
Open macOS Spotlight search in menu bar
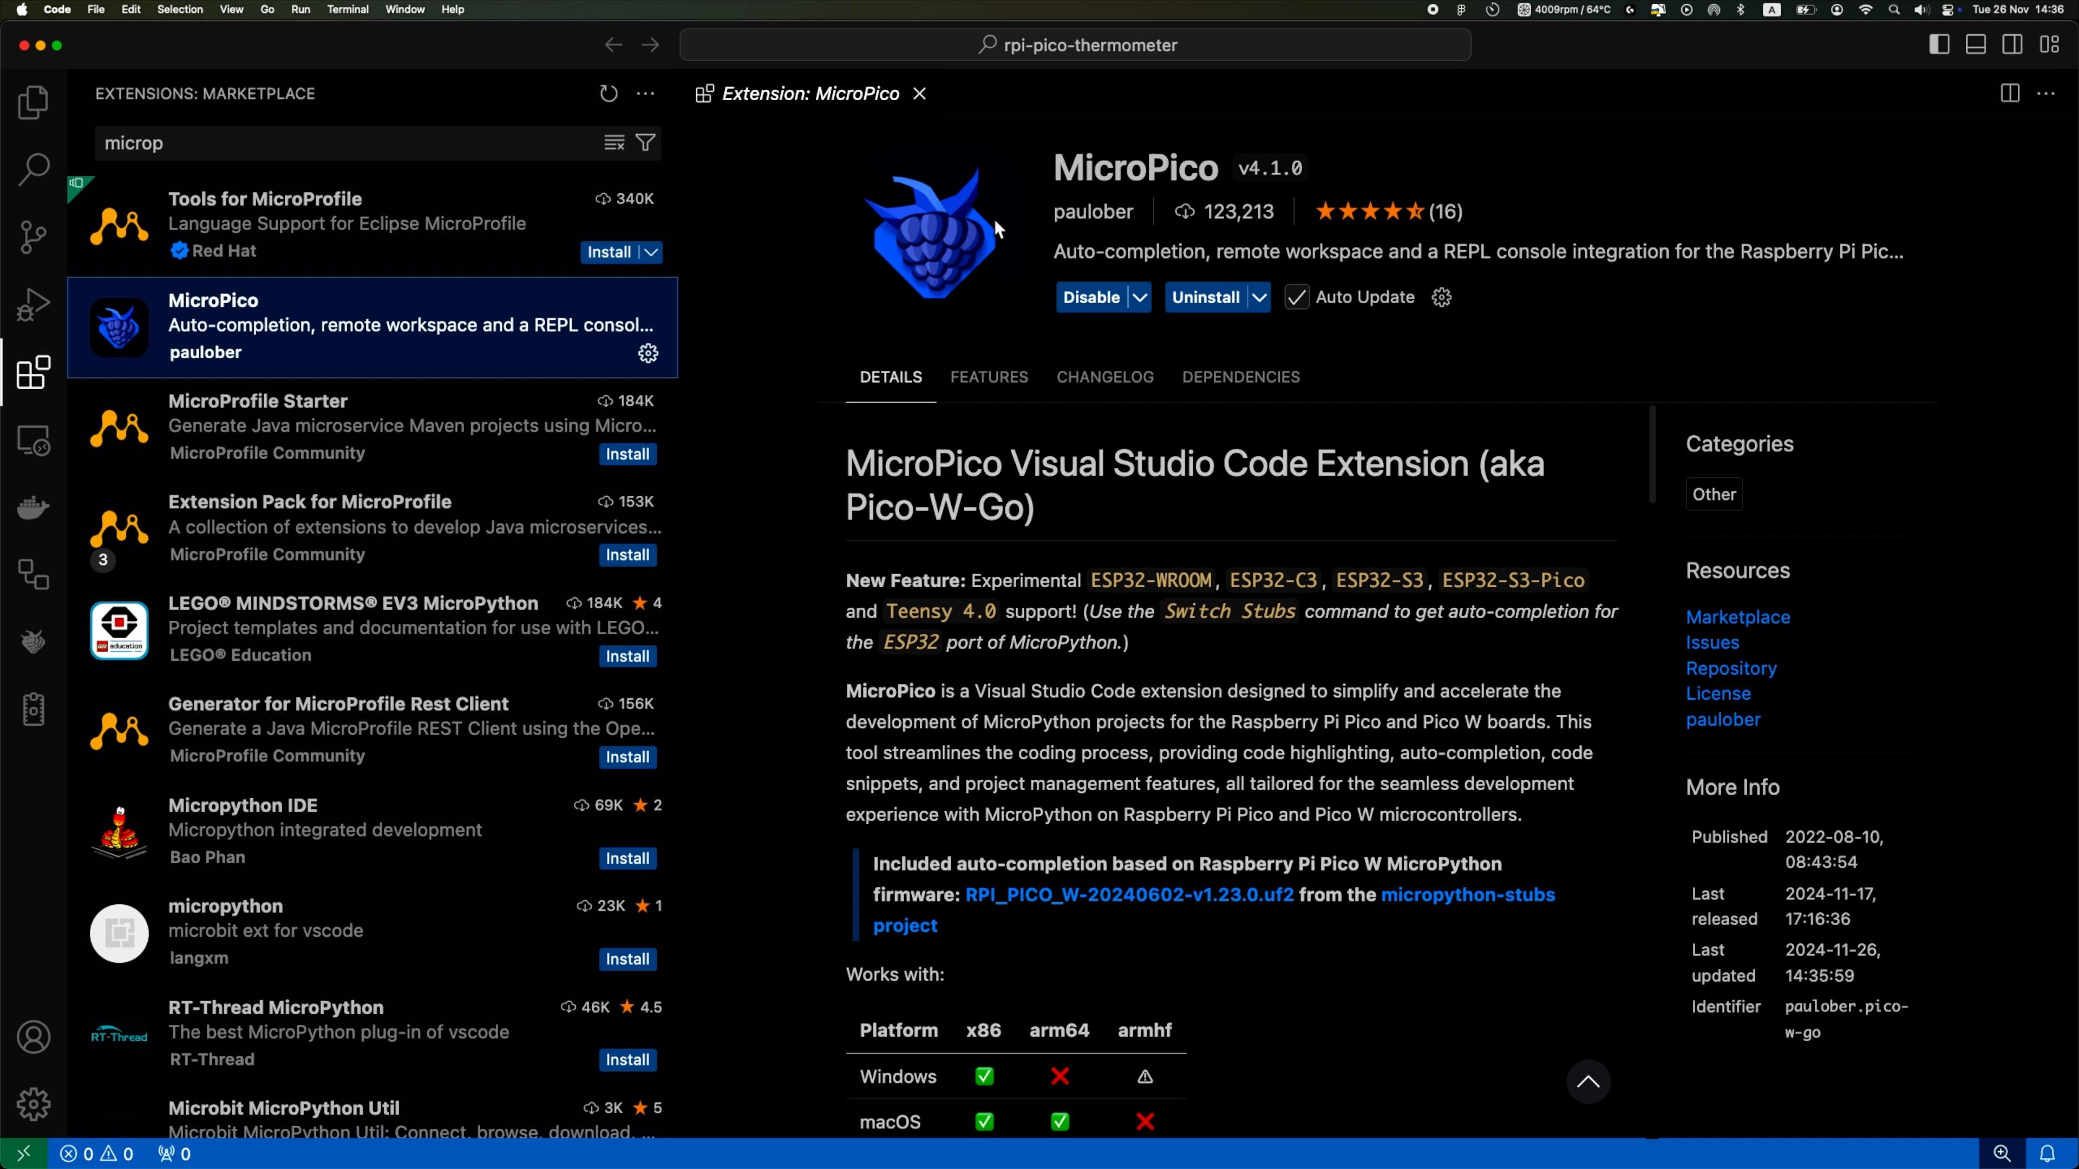click(1893, 10)
